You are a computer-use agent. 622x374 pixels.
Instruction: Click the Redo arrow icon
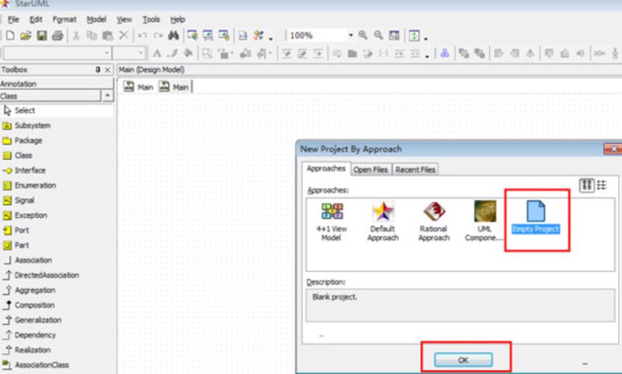tap(158, 36)
